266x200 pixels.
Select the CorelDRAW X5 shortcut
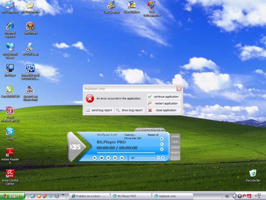(x=10, y=91)
